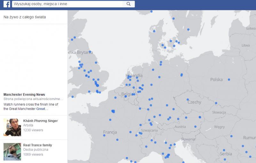Click the 'Na żywo z całego świata' heading
The image size is (256, 163).
coord(24,17)
